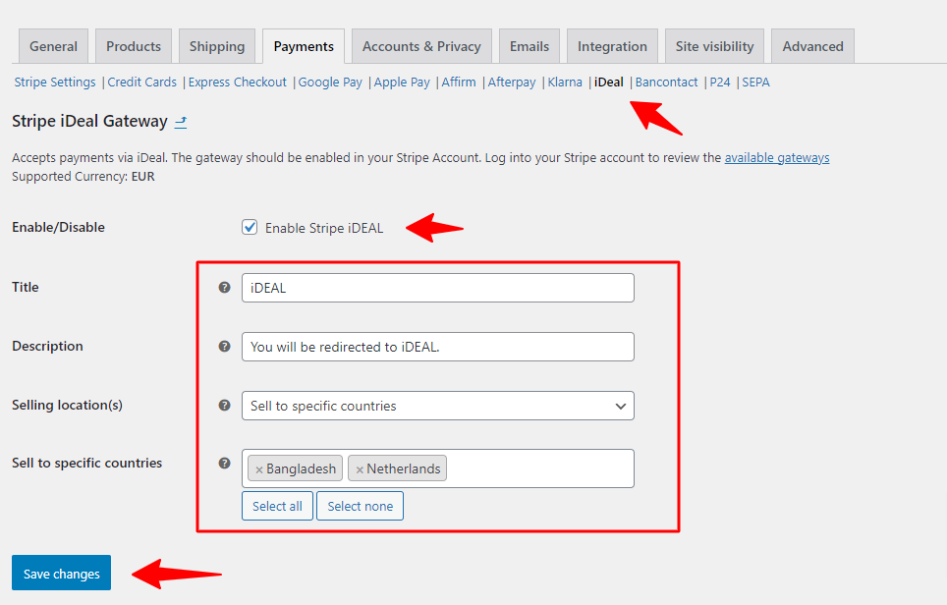This screenshot has width=947, height=605.
Task: Click the Description help question mark icon
Action: pyautogui.click(x=225, y=346)
